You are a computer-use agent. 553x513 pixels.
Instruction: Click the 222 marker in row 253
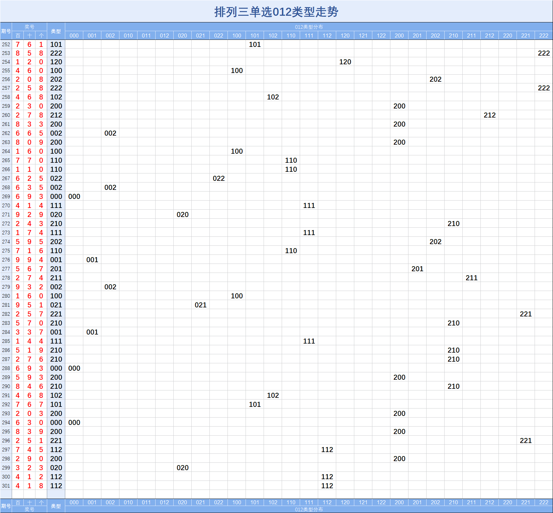(x=544, y=53)
